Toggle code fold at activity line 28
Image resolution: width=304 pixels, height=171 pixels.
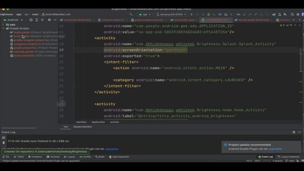pos(74,104)
